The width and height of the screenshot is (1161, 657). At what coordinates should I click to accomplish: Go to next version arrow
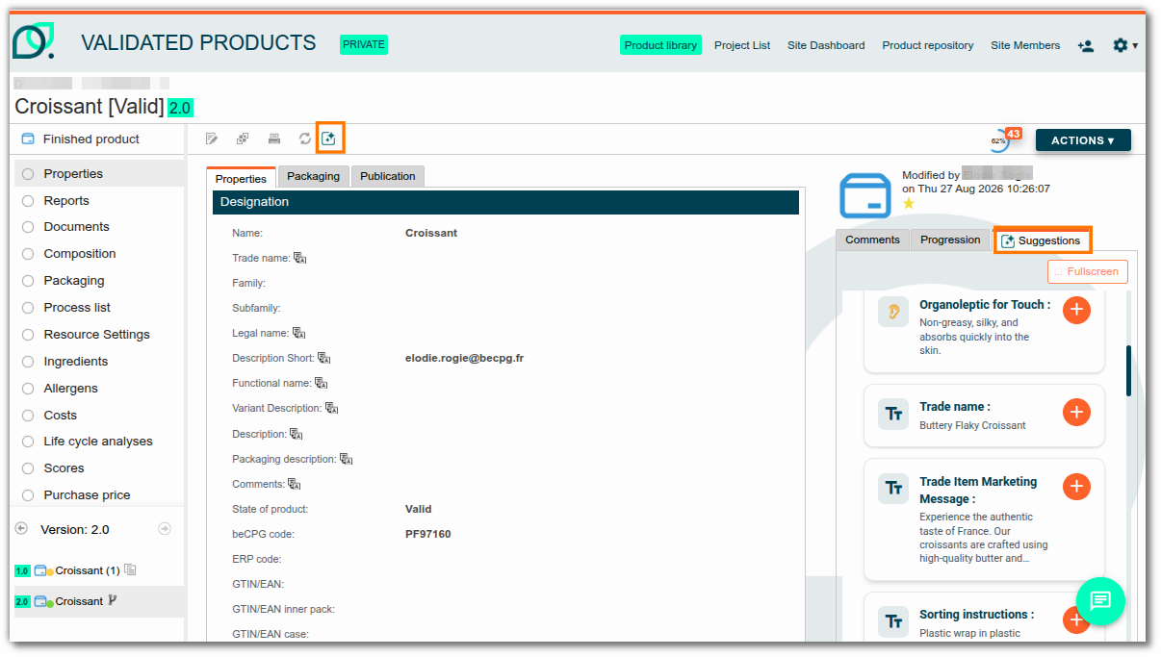(x=165, y=528)
